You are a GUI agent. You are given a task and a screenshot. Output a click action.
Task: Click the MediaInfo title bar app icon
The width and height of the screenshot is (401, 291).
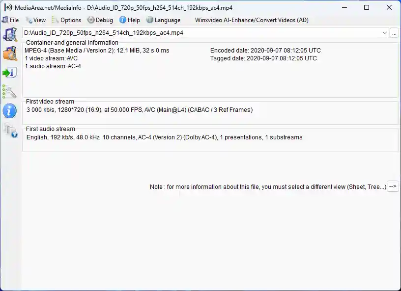8,8
